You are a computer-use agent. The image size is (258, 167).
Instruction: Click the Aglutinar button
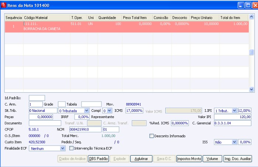pos(141,159)
